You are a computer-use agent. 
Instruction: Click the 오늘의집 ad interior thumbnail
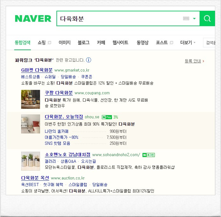click(x=31, y=124)
